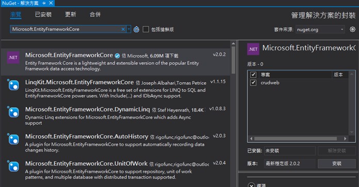Click the LinqKit package icon
This screenshot has height=187, width=359.
tap(13, 85)
